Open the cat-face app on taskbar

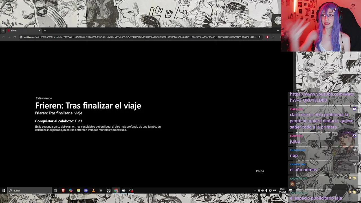pyautogui.click(x=124, y=191)
